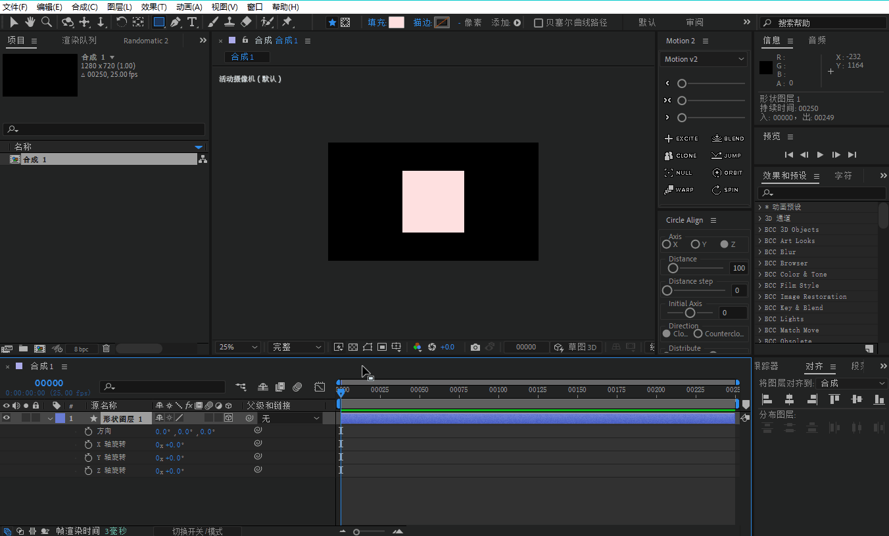The image size is (889, 536).
Task: Expand the BCC 3D Objects effects group
Action: (760, 230)
